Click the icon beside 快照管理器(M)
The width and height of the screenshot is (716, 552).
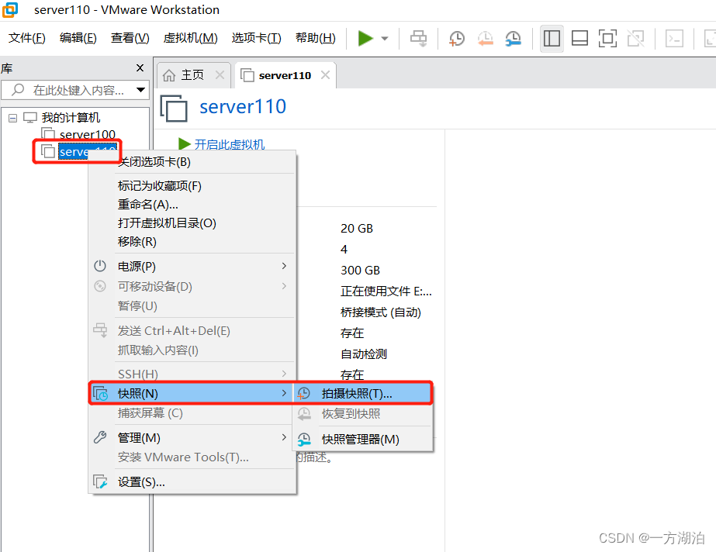[304, 439]
